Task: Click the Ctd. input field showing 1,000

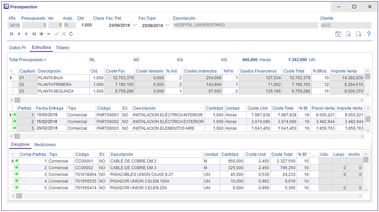Action: click(x=87, y=25)
